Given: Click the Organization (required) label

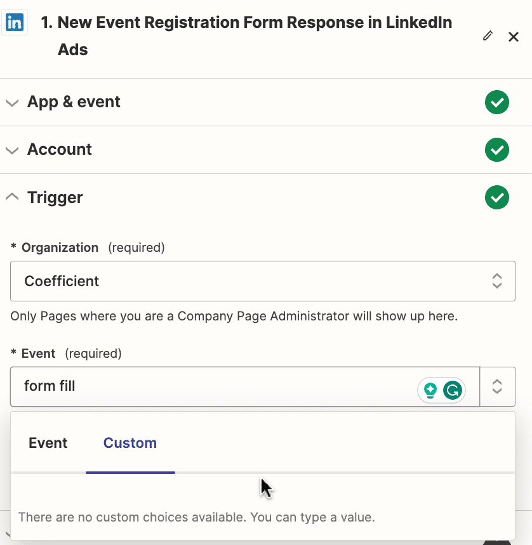Looking at the screenshot, I should (88, 247).
